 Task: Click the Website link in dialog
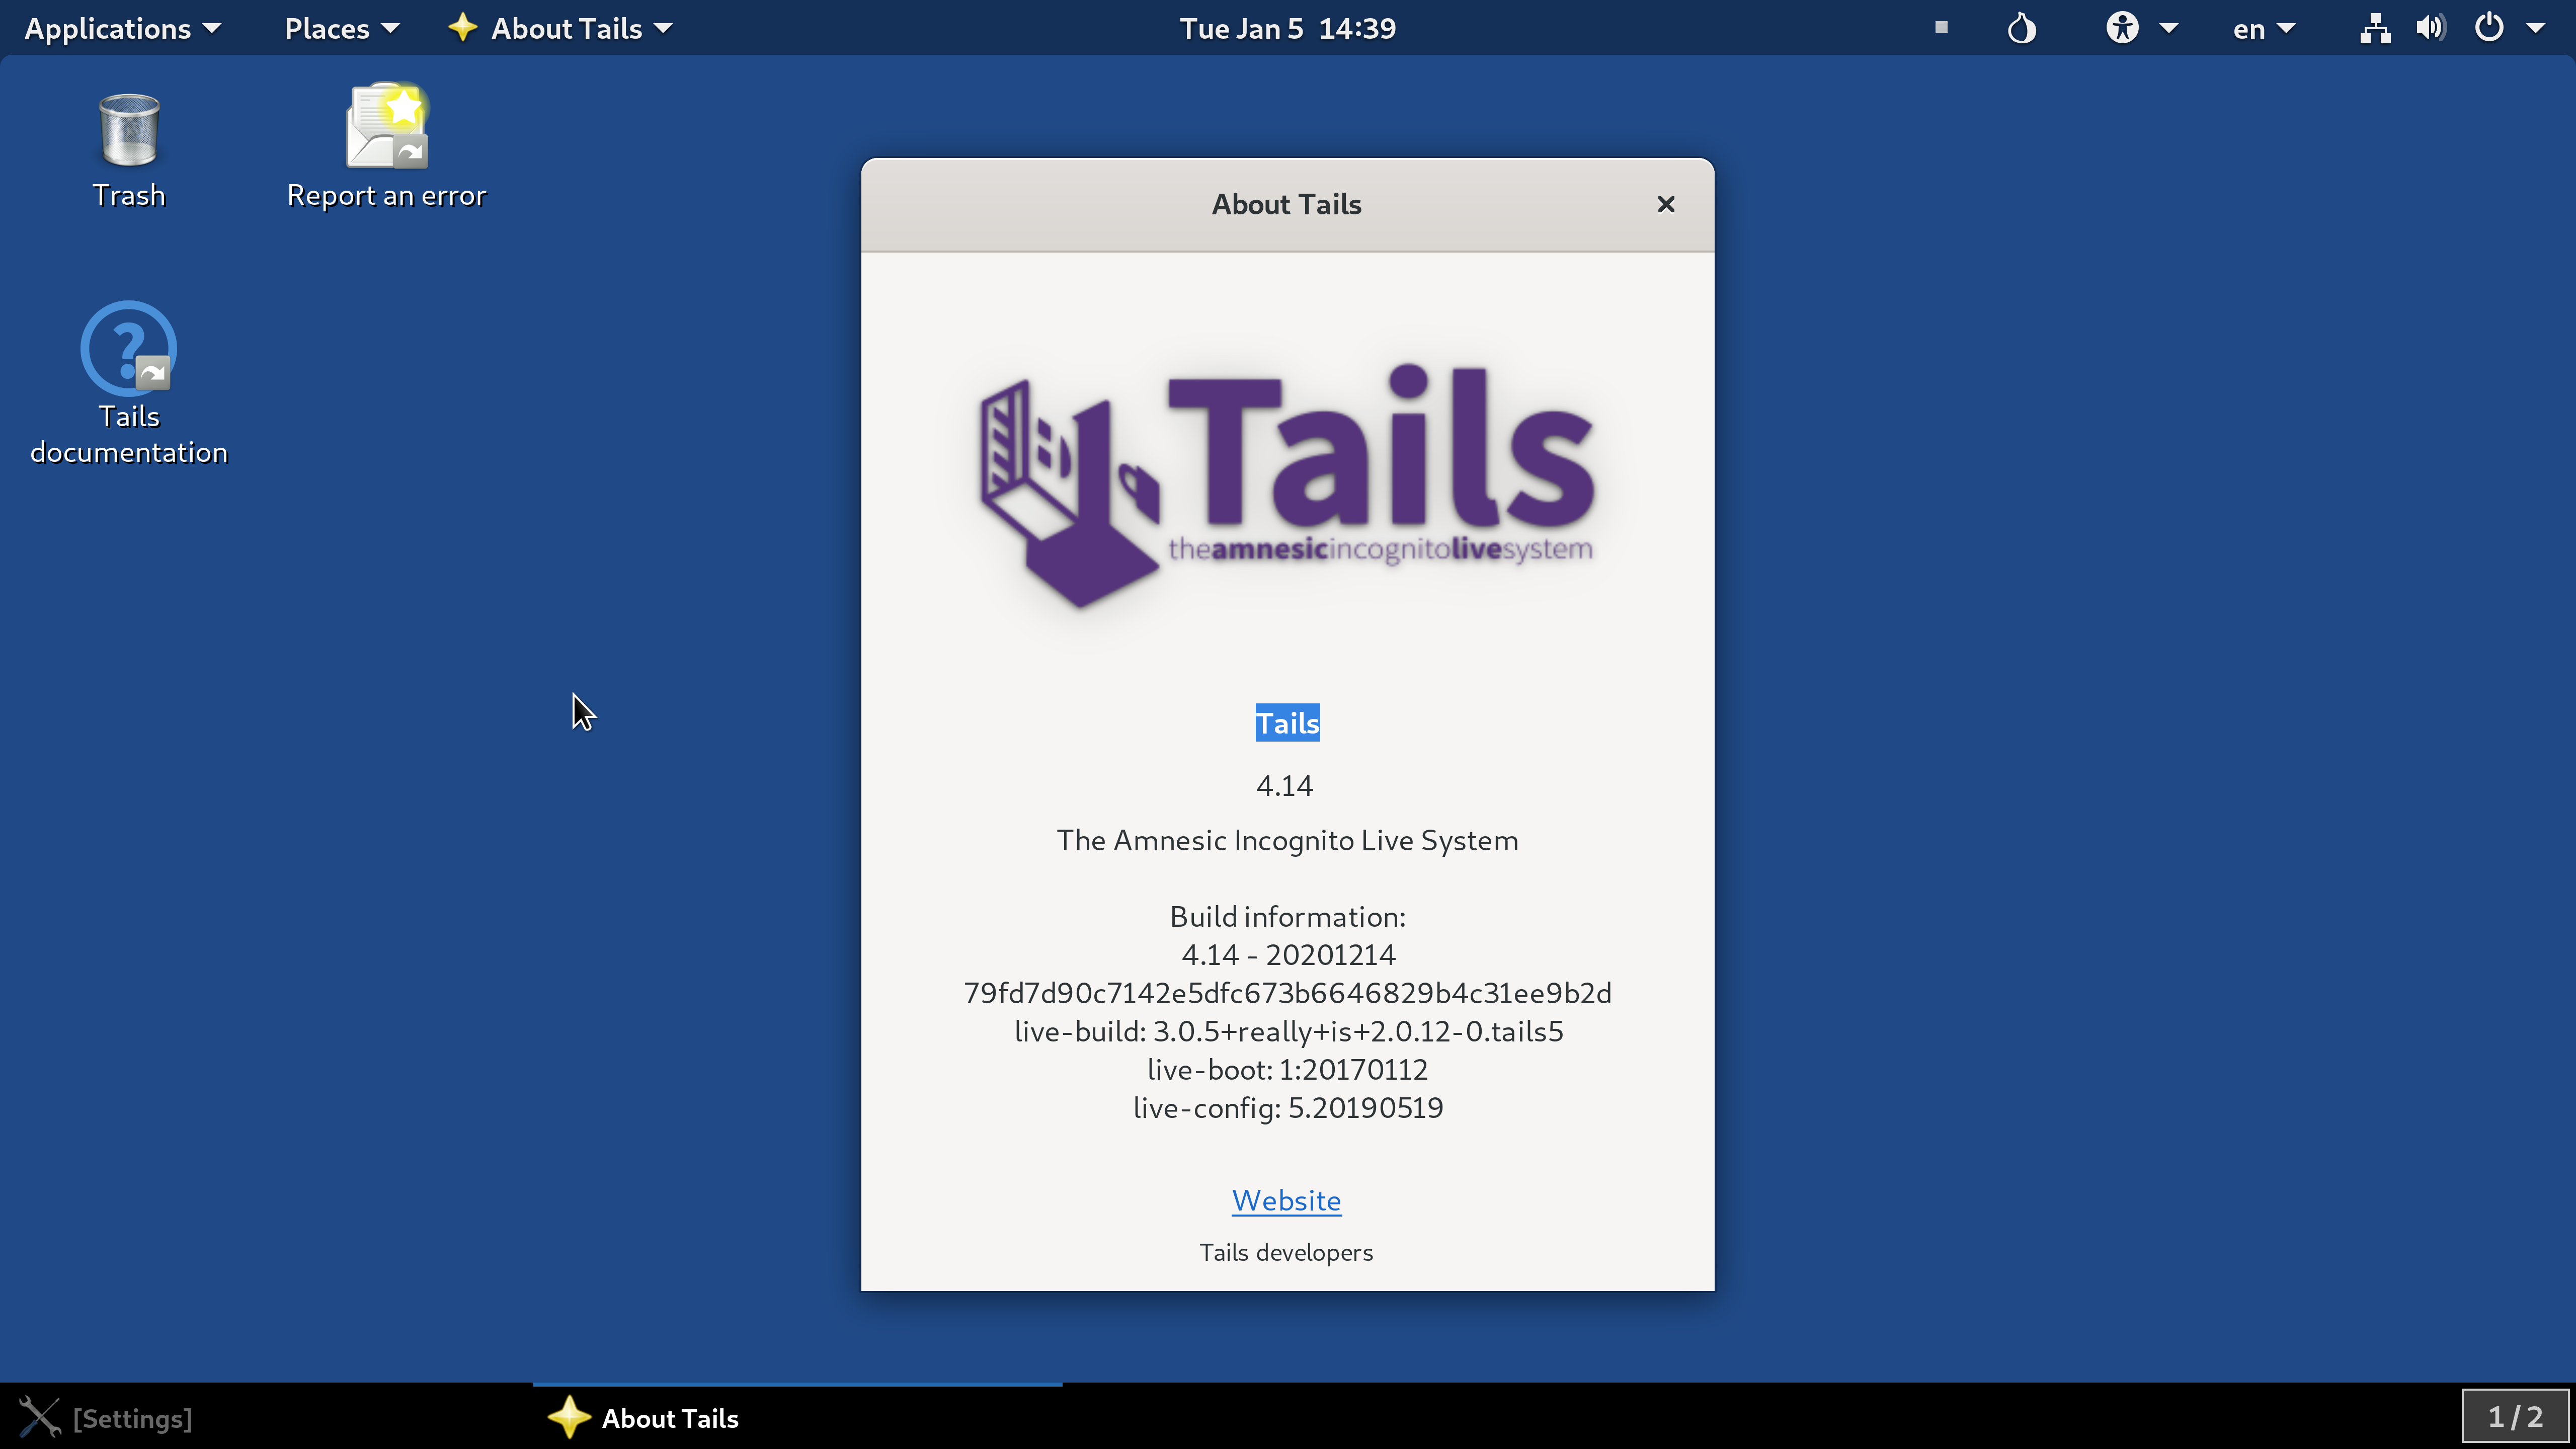point(1286,1199)
